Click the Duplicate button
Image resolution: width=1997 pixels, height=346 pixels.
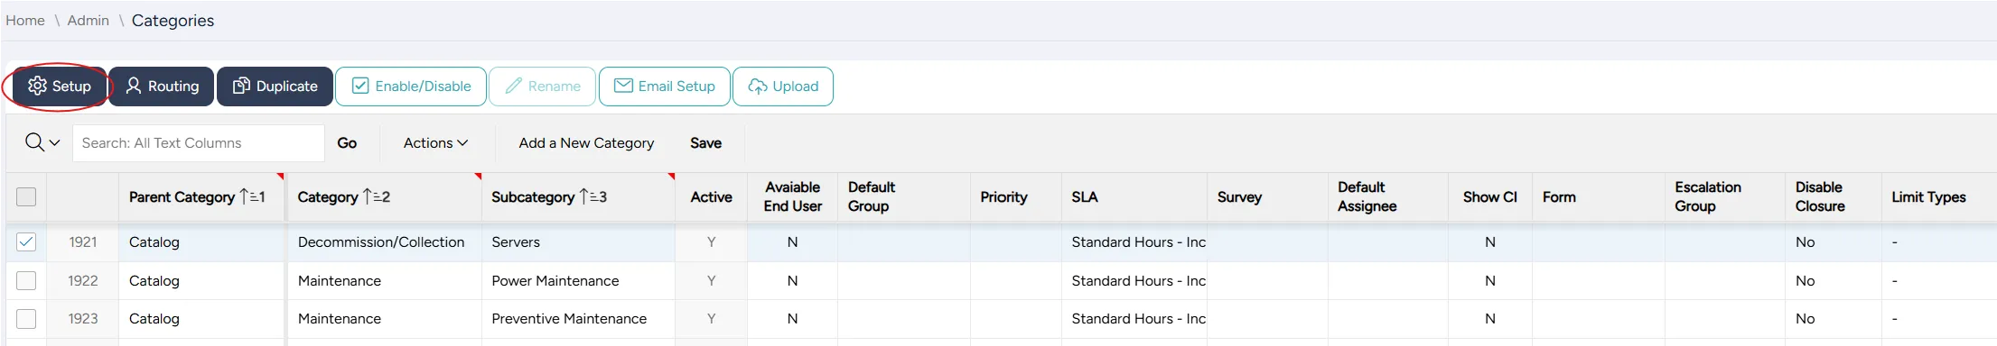point(275,86)
